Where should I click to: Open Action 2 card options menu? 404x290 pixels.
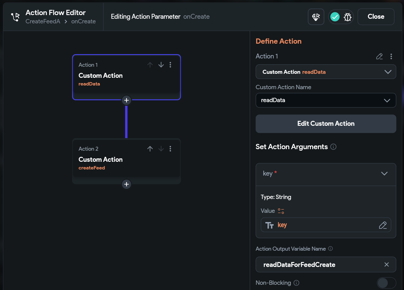pos(170,149)
